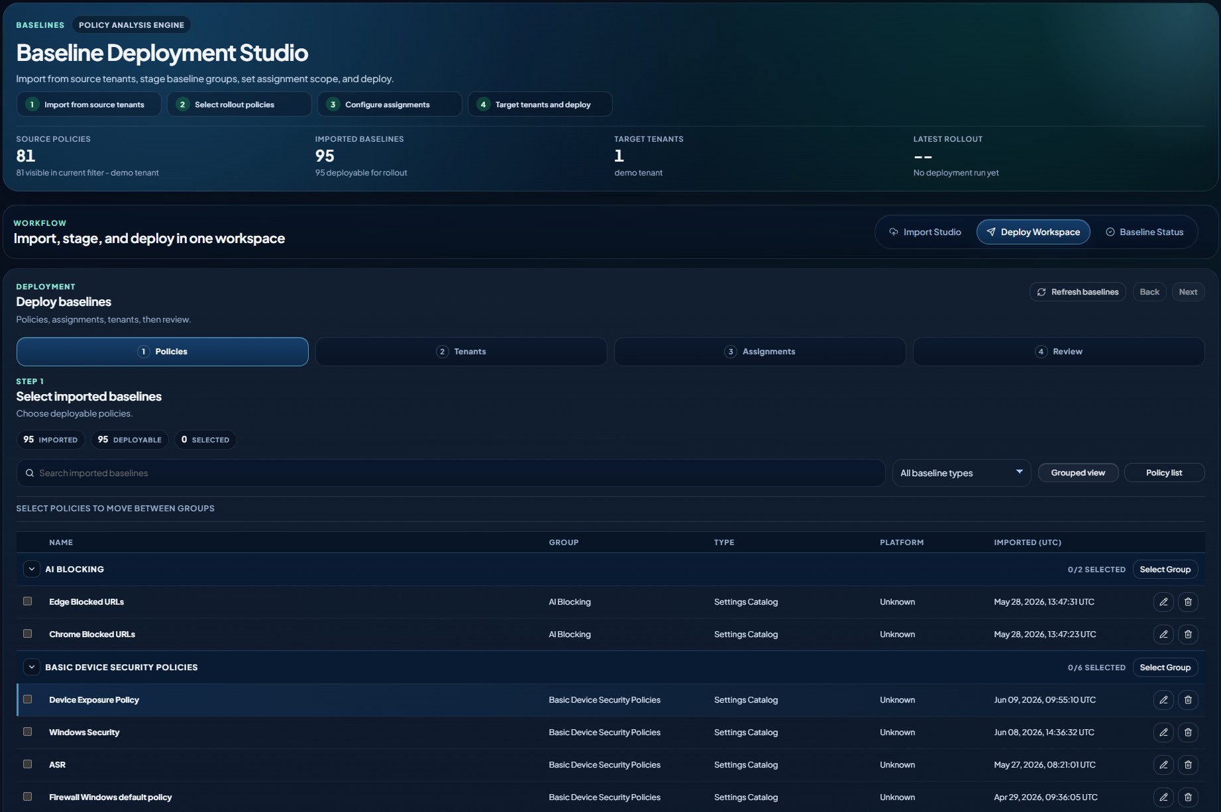This screenshot has width=1221, height=812.
Task: Go to the Tenants step tab
Action: coord(461,352)
